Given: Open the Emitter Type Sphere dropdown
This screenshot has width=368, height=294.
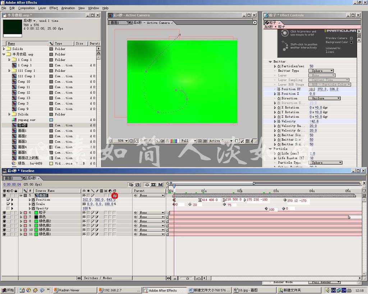Looking at the screenshot, I should pyautogui.click(x=321, y=71).
